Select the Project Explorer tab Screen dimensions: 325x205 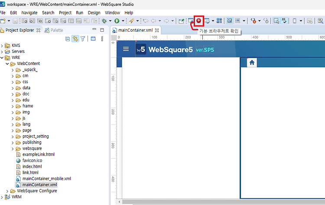(x=19, y=30)
